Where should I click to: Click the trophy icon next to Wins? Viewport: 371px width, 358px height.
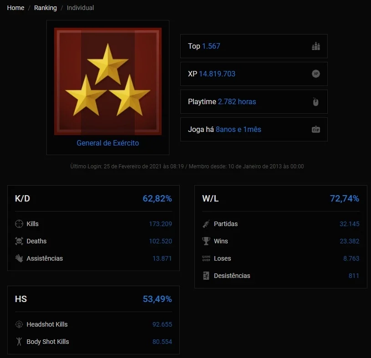(206, 241)
